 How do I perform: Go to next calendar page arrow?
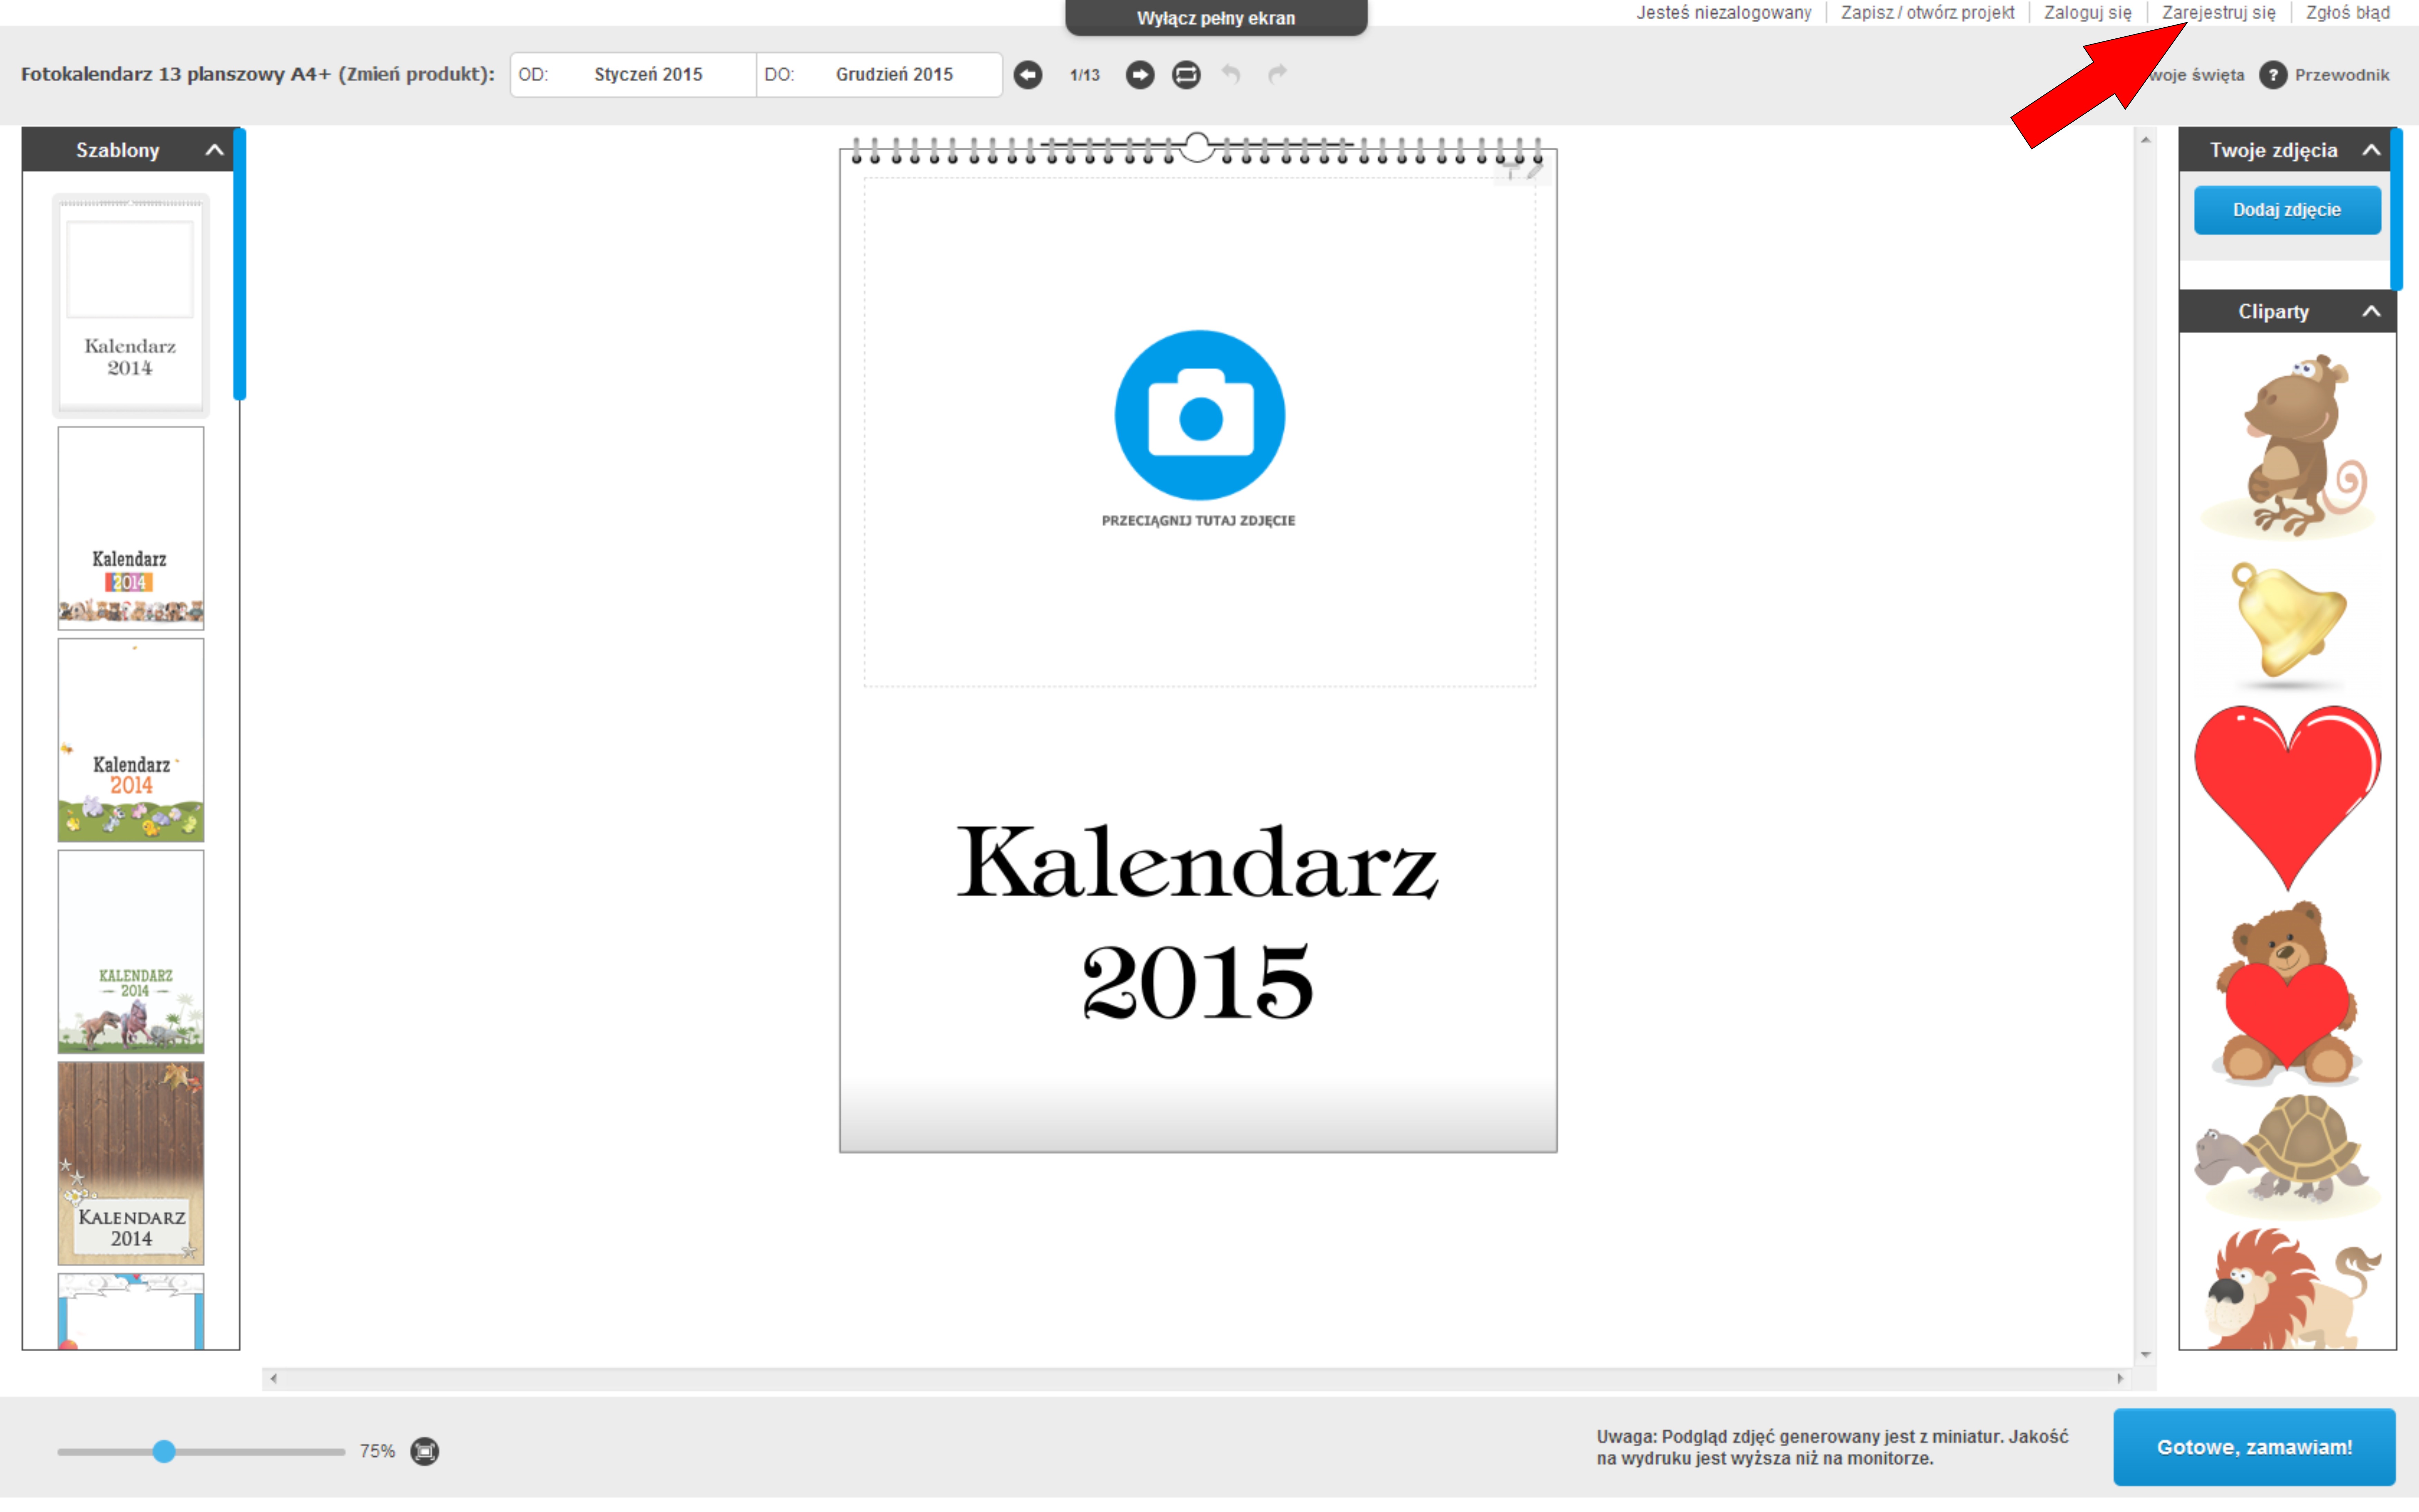click(1140, 75)
